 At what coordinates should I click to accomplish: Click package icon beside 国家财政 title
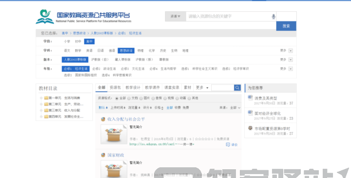coord(103,155)
